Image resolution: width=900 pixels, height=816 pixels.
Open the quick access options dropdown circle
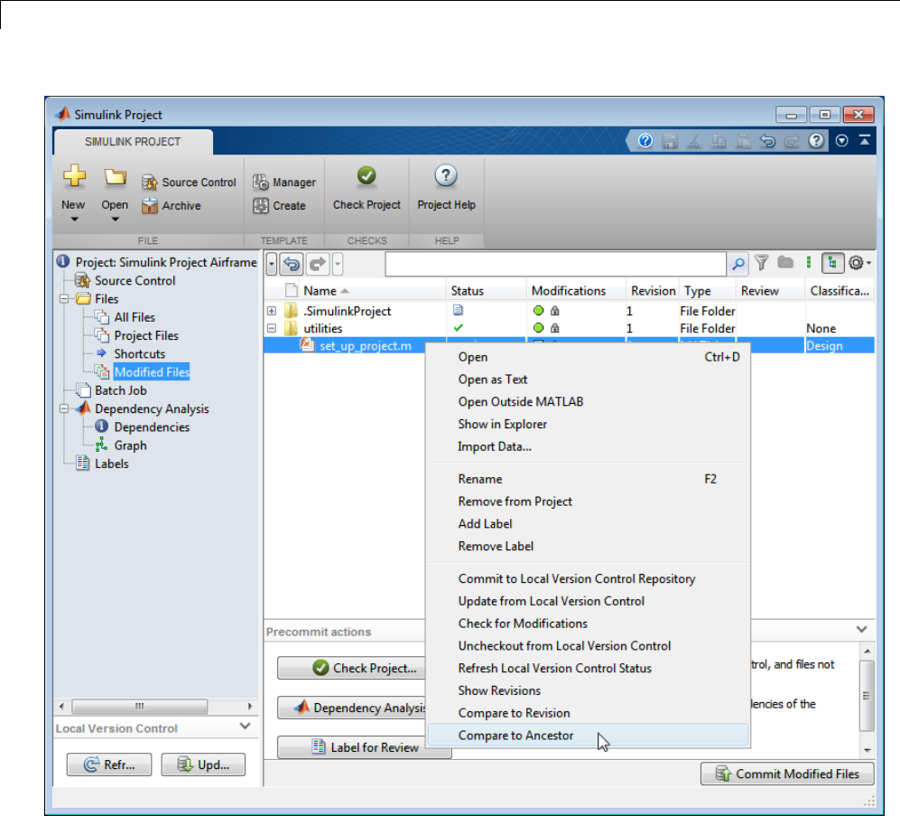[x=841, y=141]
